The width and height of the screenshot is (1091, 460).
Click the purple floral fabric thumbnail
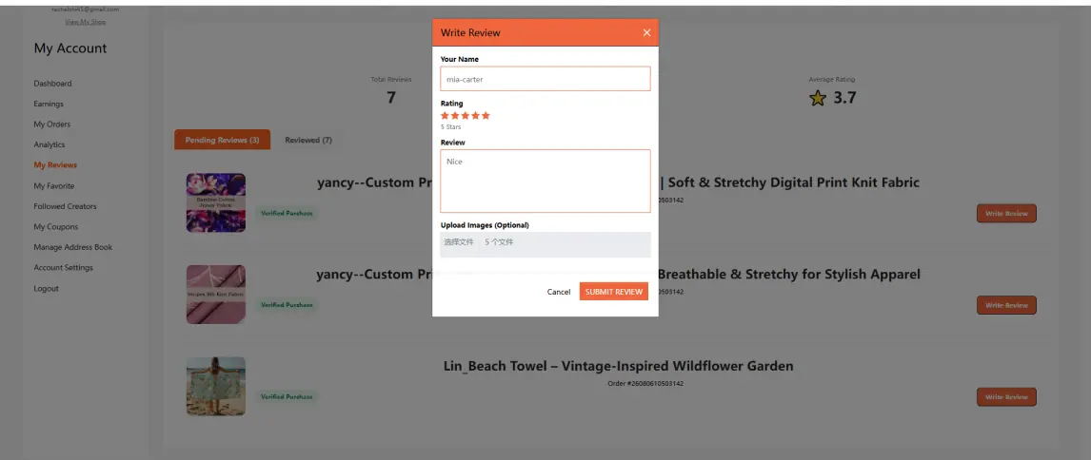(x=216, y=202)
